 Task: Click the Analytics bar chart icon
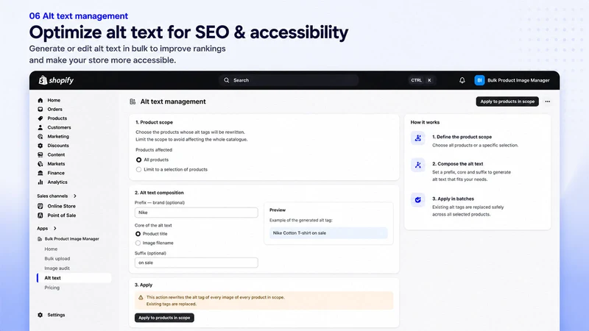pyautogui.click(x=40, y=182)
